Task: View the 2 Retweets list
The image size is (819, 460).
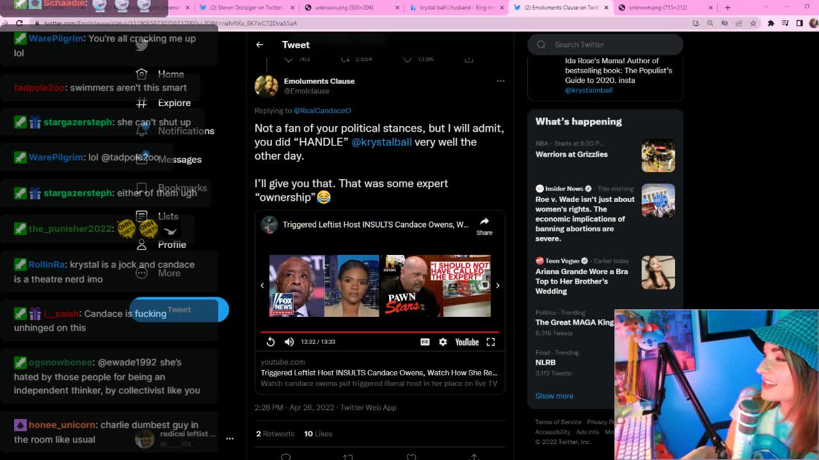Action: (275, 434)
